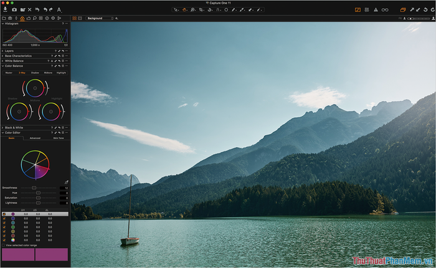This screenshot has height=268, width=436.
Task: Open the Skin Tone tab
Action: pos(58,138)
